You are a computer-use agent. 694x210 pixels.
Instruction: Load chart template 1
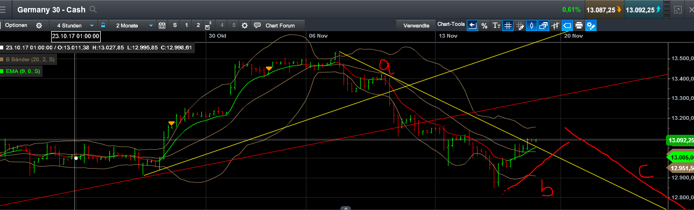[x=186, y=25]
